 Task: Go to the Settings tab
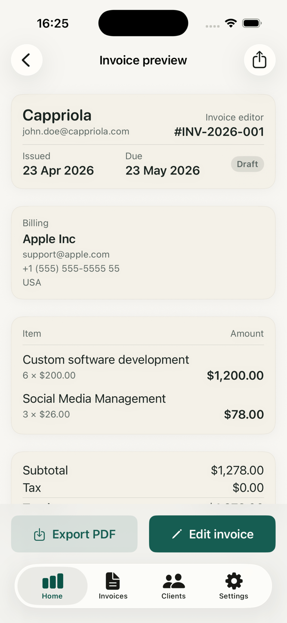point(234,586)
